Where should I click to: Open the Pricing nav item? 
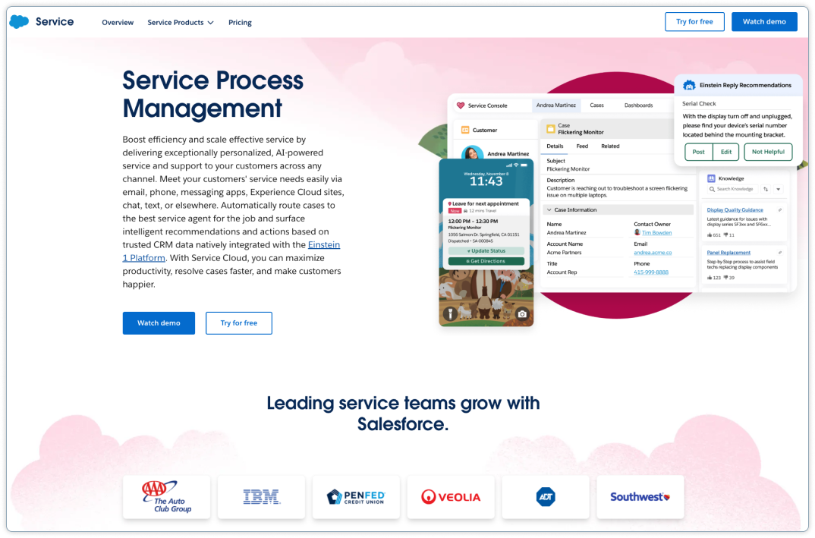(240, 22)
